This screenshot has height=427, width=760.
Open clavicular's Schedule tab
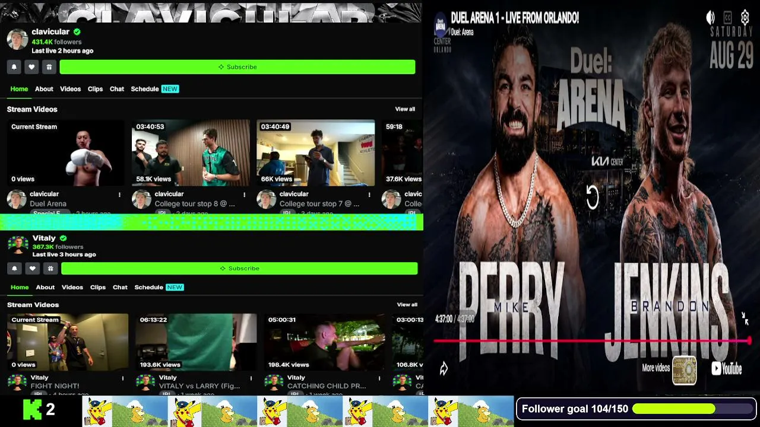click(155, 89)
